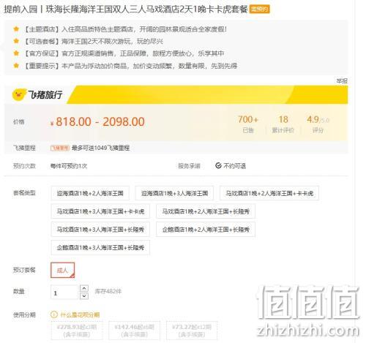Image resolution: width=366 pixels, height=343 pixels.
Task: Increase quantity with the up arrow
Action: (x=84, y=288)
